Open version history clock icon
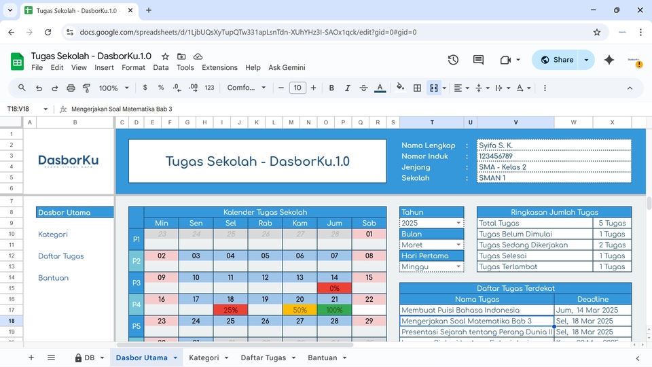 [x=453, y=60]
